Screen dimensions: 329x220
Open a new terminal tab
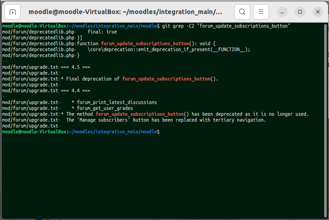(x=12, y=12)
